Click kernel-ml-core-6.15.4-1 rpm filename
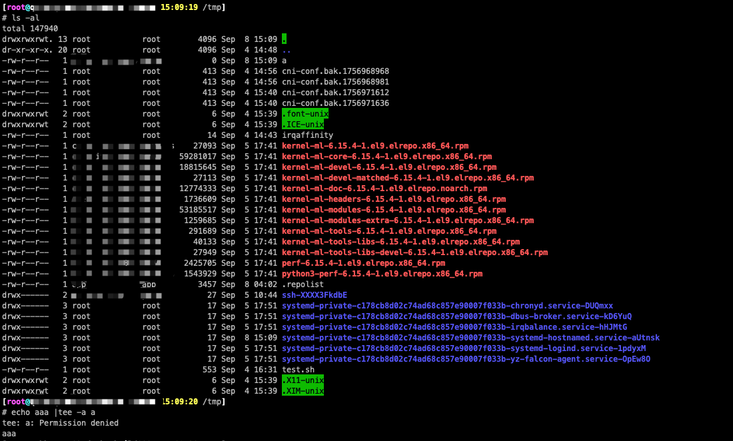This screenshot has height=441, width=733. [x=386, y=157]
